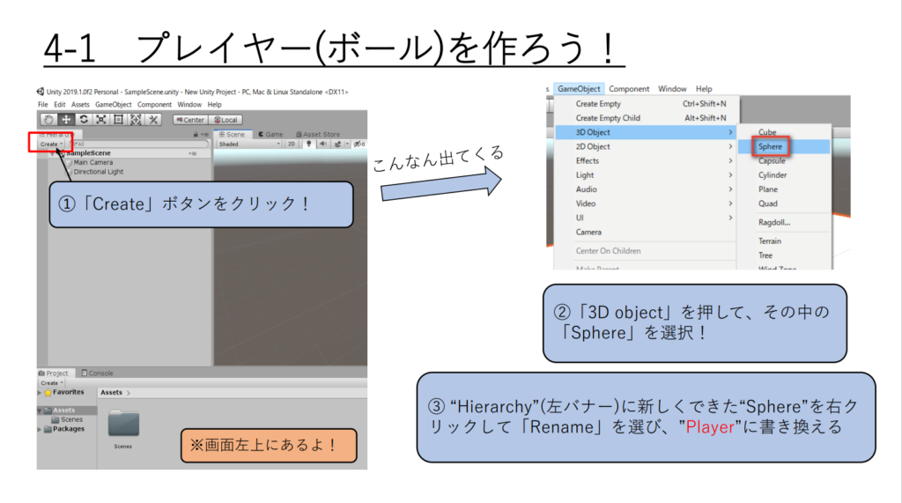Click the Unity logo in the title bar
902x503 pixels.
tap(41, 92)
